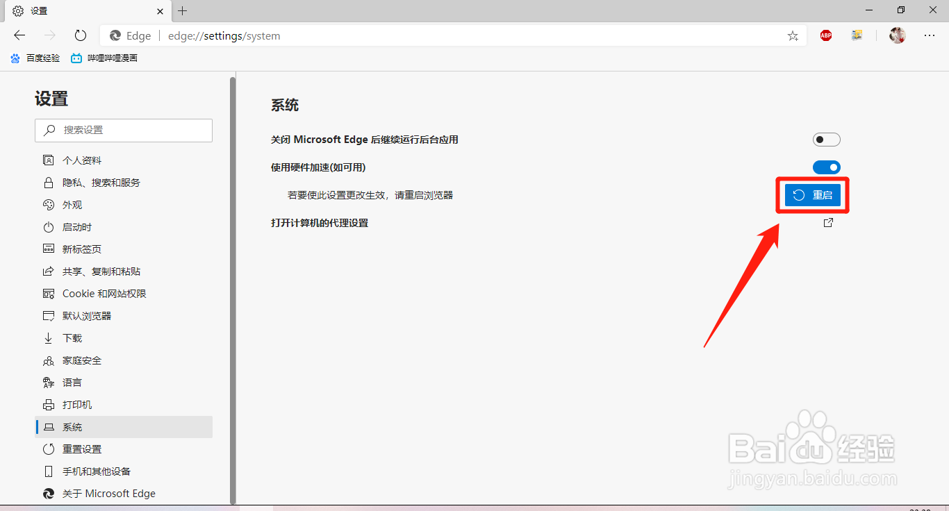Screen dimensions: 949x511
Task: Click the refresh page icon
Action: [x=81, y=35]
